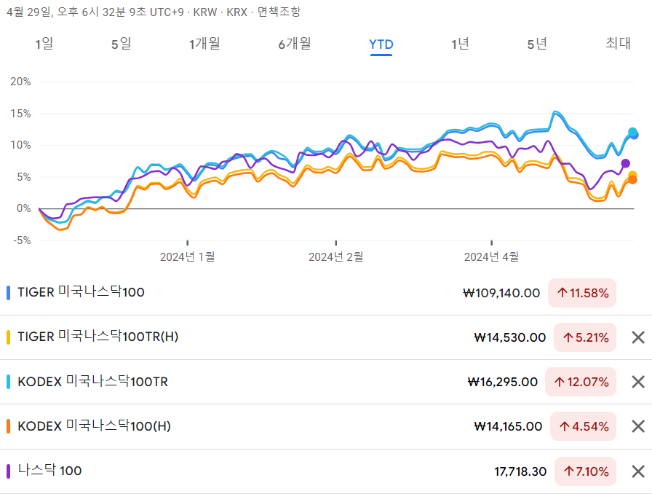Viewport: 652px width, 494px height.
Task: Click the 4.54% change badge
Action: pyautogui.click(x=584, y=426)
